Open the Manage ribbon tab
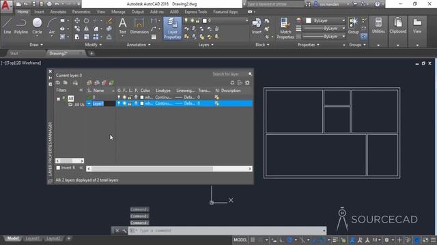The width and height of the screenshot is (437, 245). pos(118,12)
